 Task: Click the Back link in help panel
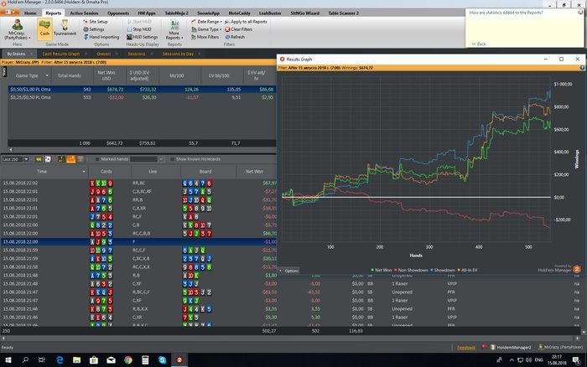479,44
